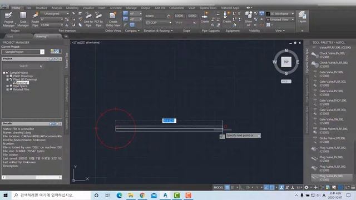Viewport: 356px width, 200px height.
Task: Open Microsoft Edge from the taskbar
Action: pyautogui.click(x=119, y=195)
